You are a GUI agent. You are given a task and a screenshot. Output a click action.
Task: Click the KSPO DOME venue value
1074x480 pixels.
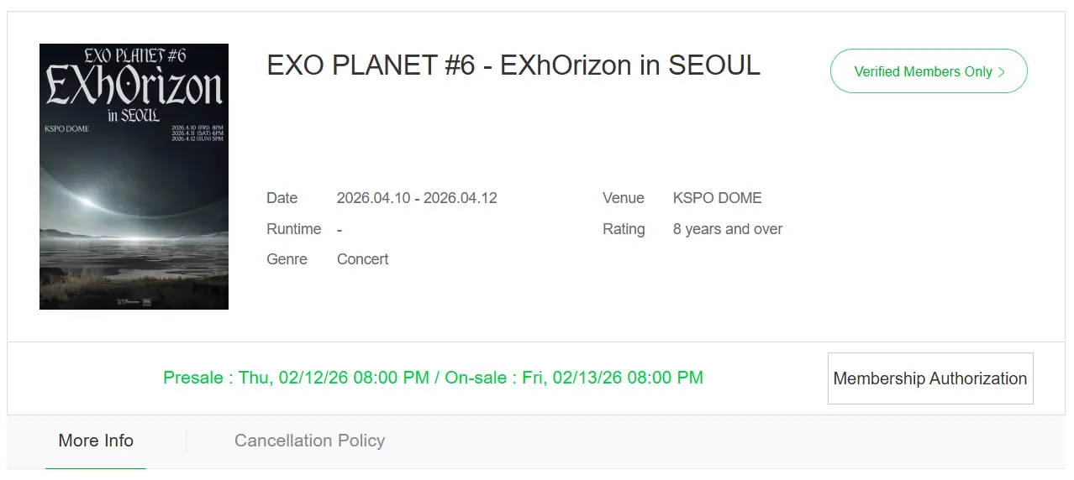coord(717,198)
